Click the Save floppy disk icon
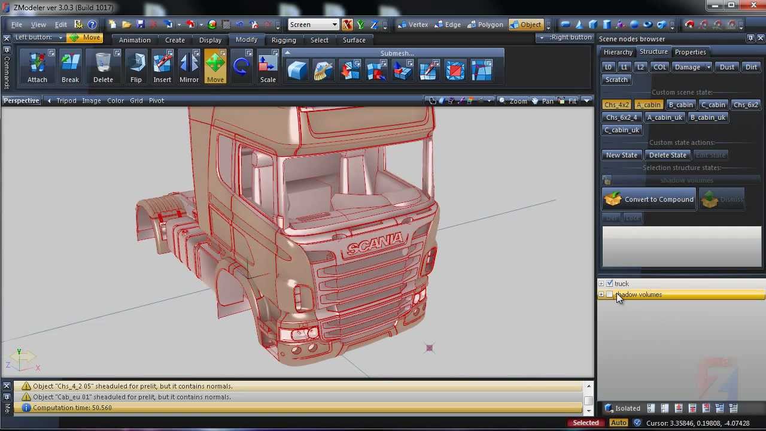The width and height of the screenshot is (766, 431). 140,25
